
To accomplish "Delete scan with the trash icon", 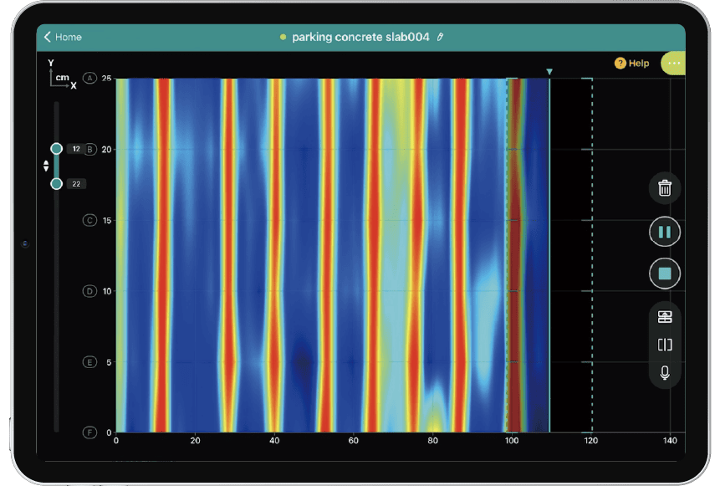I will 665,188.
